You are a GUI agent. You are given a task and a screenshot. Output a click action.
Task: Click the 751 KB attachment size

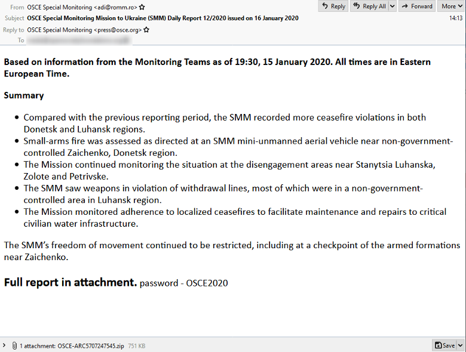coord(136,346)
